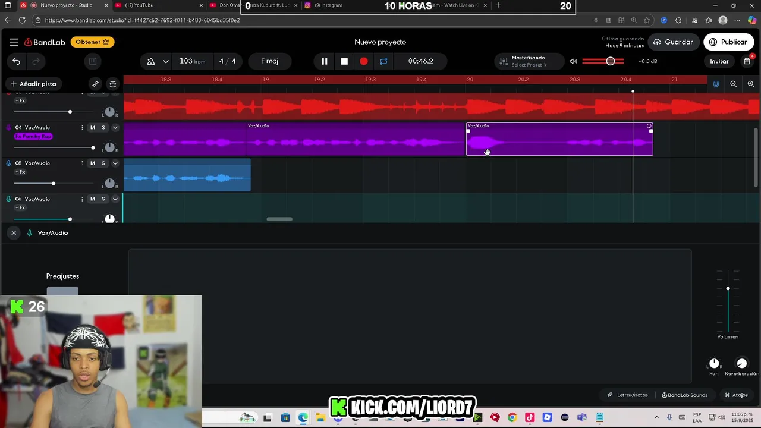Open track 06 three-dot menu
This screenshot has height=428, width=761.
pos(82,199)
